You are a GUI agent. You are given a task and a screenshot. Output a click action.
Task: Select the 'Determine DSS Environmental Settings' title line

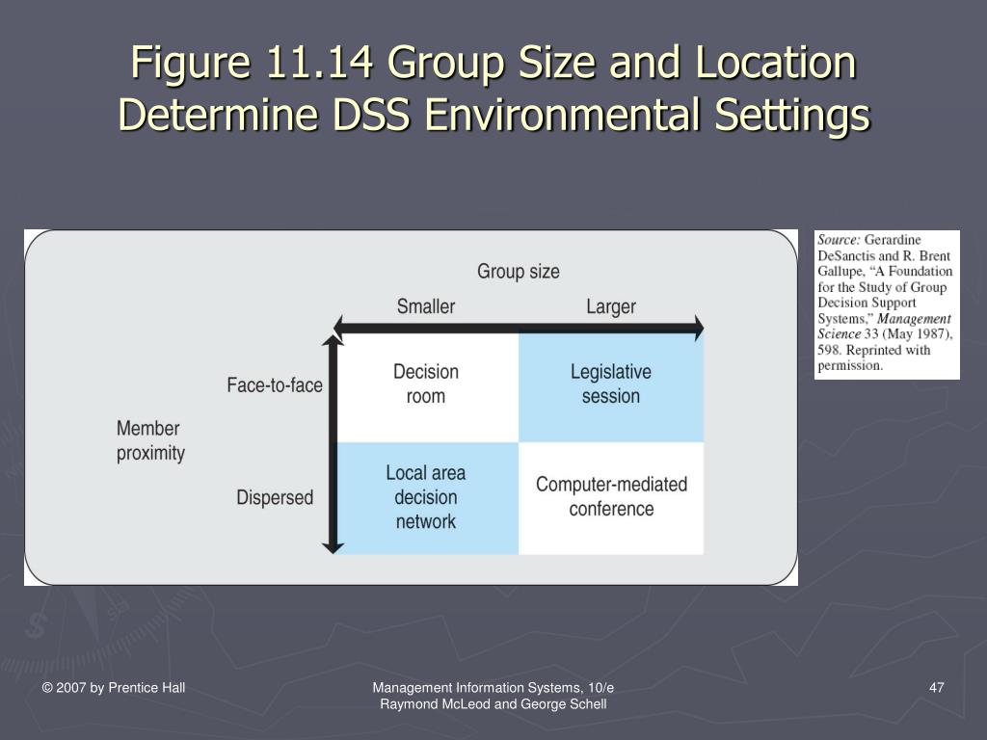pyautogui.click(x=494, y=116)
